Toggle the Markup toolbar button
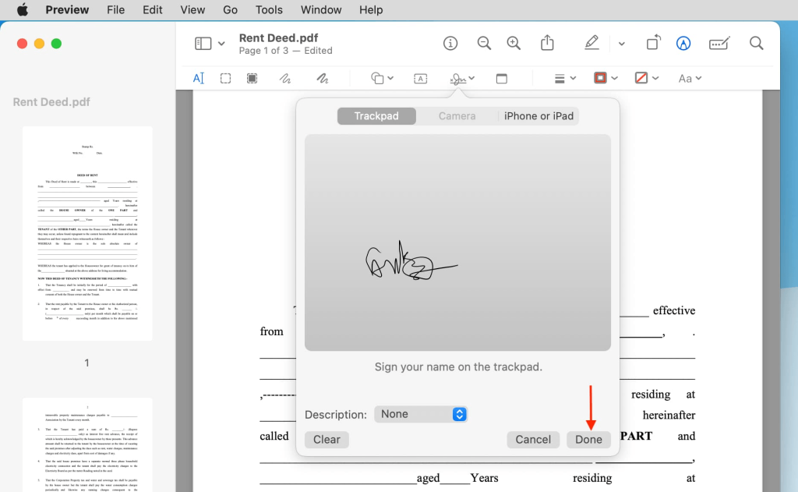The width and height of the screenshot is (798, 492). pos(683,44)
